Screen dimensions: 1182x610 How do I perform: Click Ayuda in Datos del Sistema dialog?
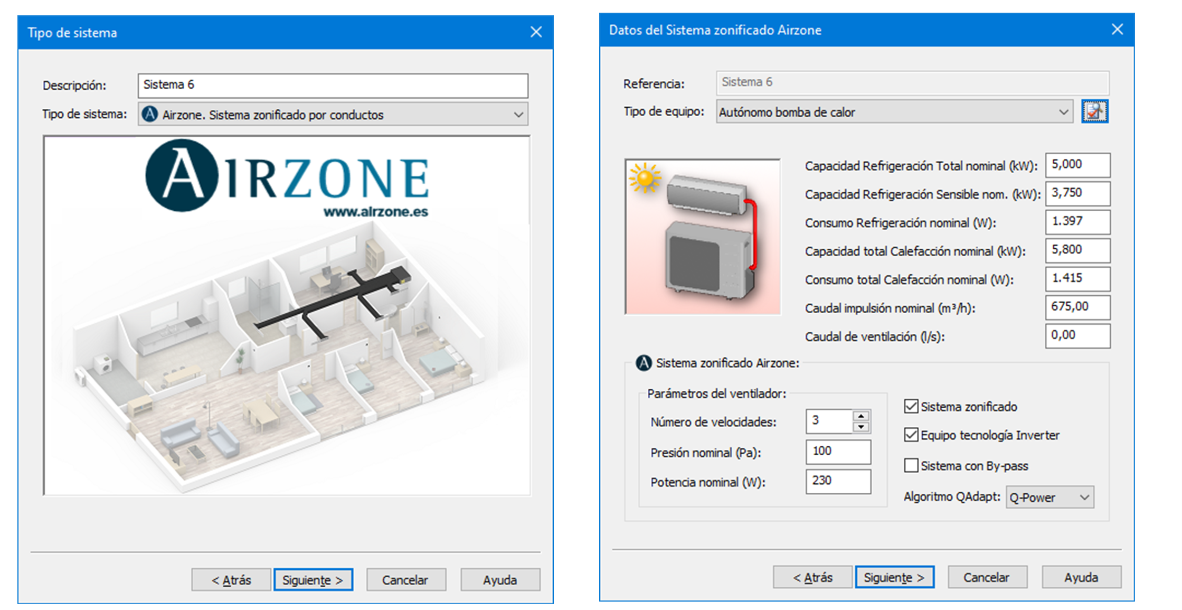1081,577
